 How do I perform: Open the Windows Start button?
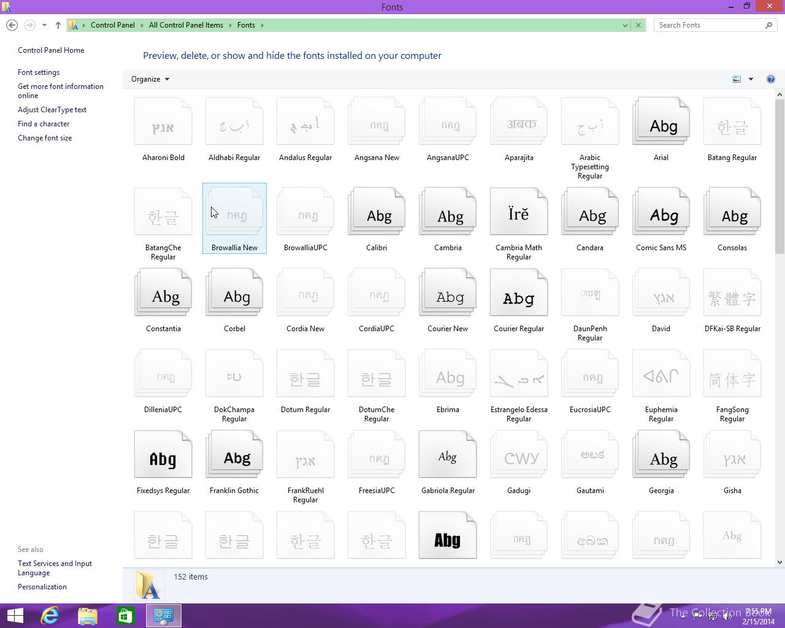coord(15,616)
